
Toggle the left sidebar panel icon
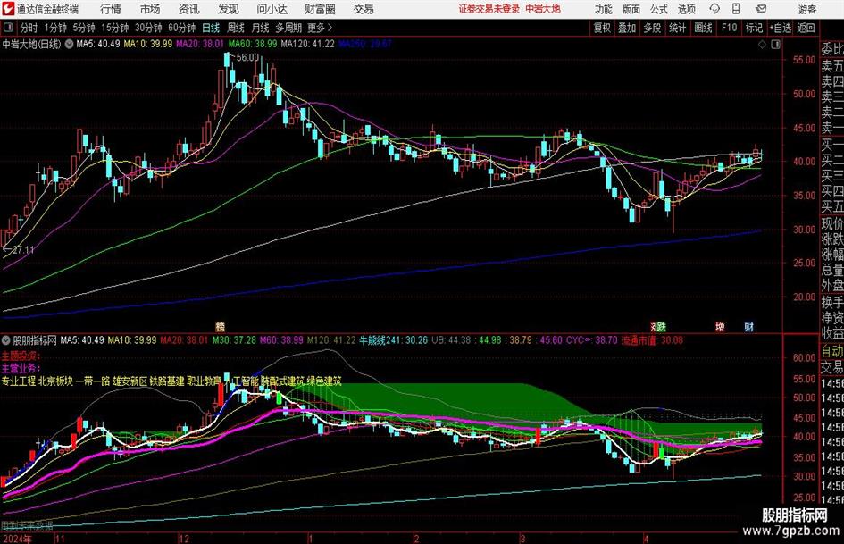click(x=7, y=28)
